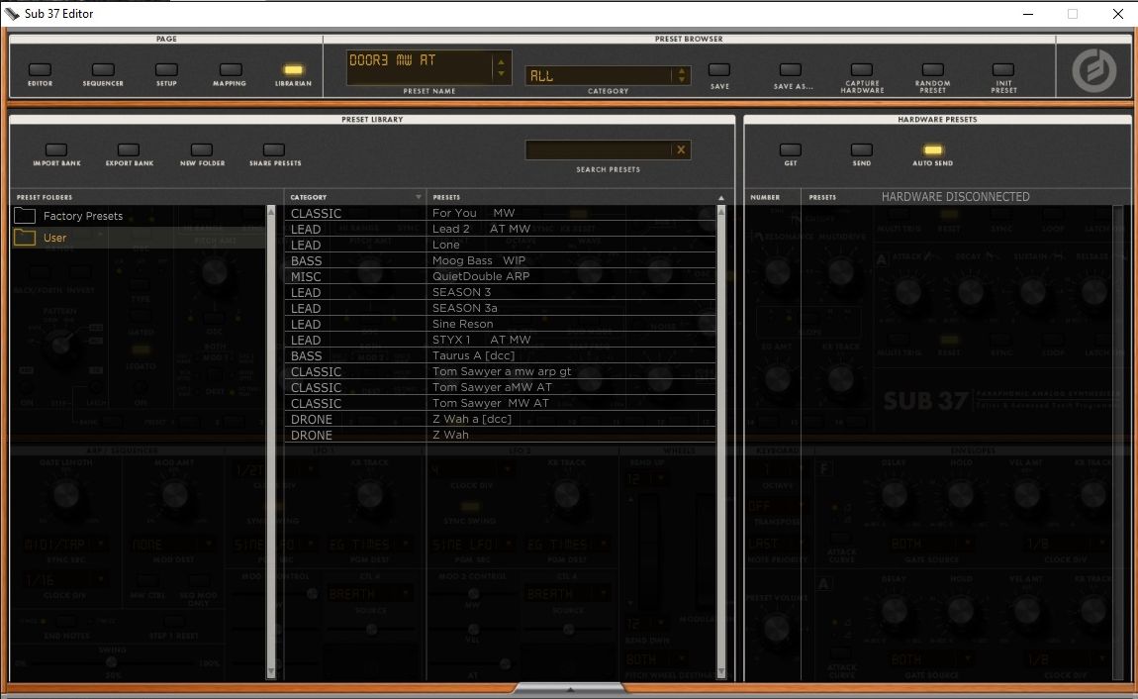Click the Moog logo icon
This screenshot has height=699, width=1138.
tap(1093, 70)
